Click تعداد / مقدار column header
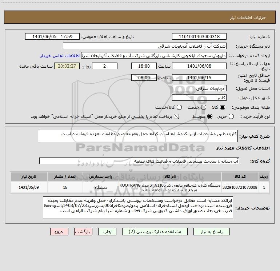The image size is (280, 271). pos(65,176)
